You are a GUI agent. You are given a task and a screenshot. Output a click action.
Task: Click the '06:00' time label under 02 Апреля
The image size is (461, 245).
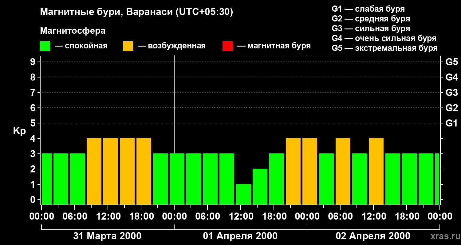pyautogui.click(x=340, y=216)
